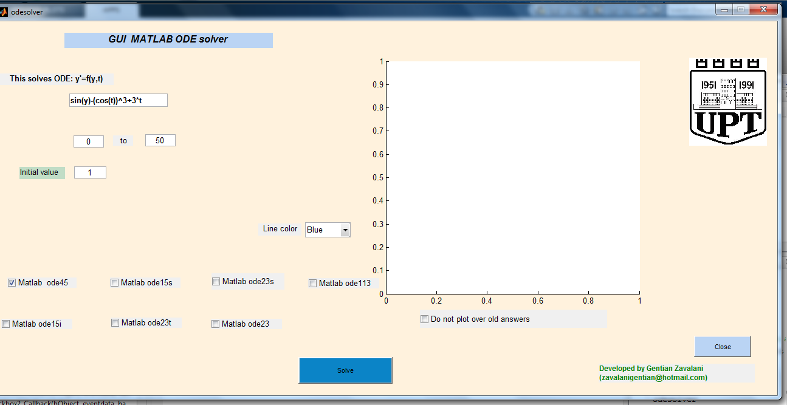Click inside the empty plot axes
787x405 pixels.
512,177
